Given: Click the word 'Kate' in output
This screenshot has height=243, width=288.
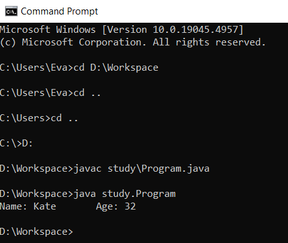Looking at the screenshot, I should [x=45, y=206].
